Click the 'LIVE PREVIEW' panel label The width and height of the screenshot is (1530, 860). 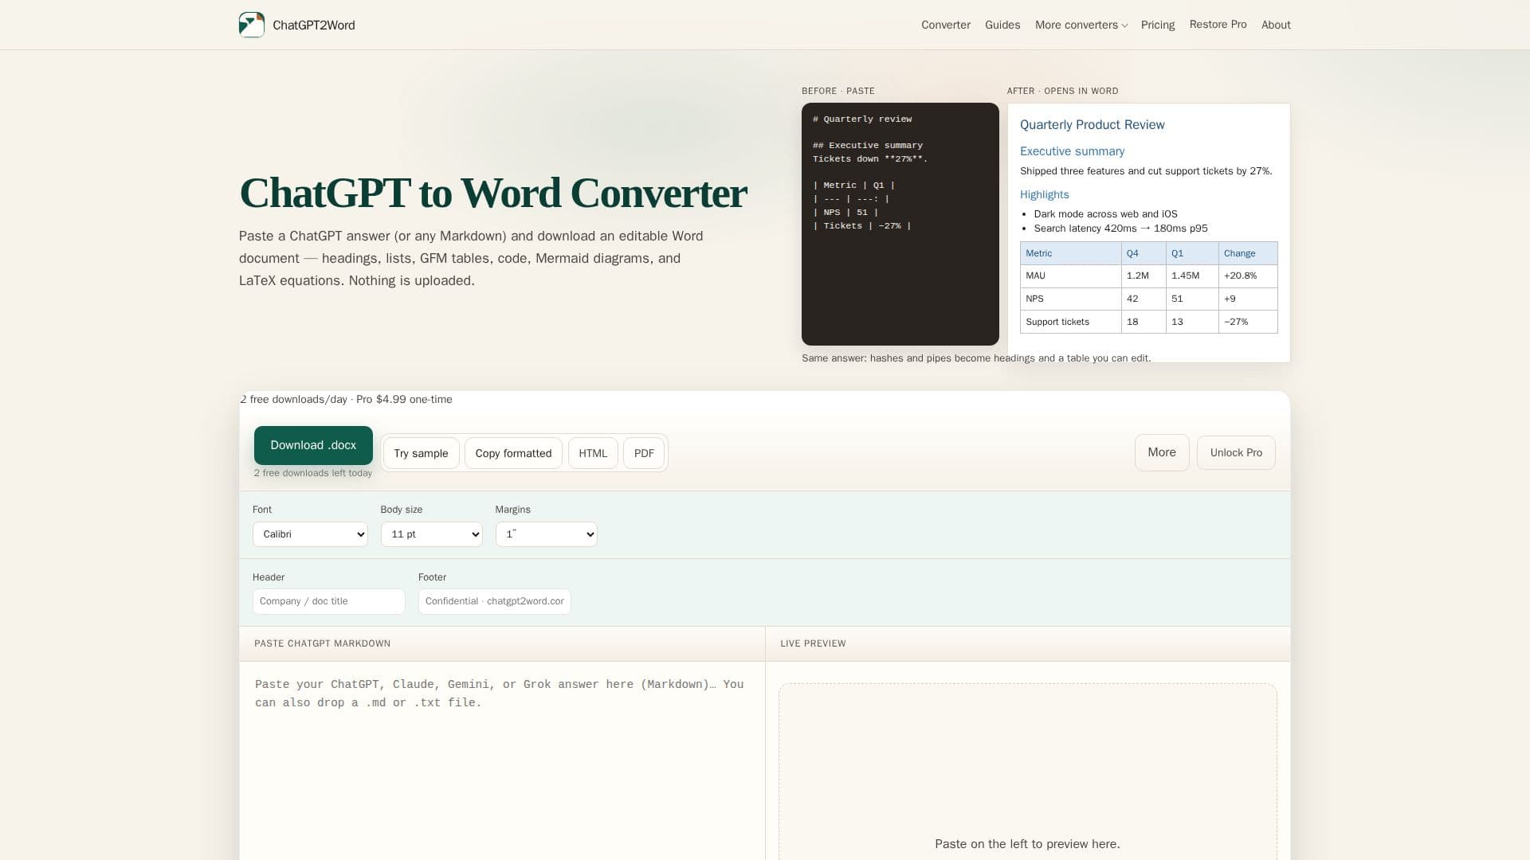813,643
